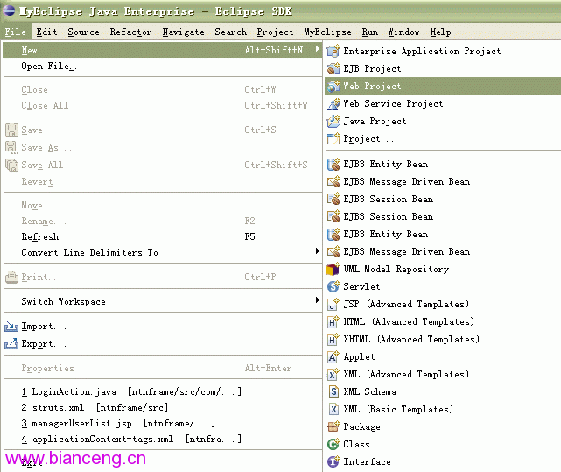The width and height of the screenshot is (561, 472).
Task: Expand the New submenu arrow
Action: pos(317,49)
